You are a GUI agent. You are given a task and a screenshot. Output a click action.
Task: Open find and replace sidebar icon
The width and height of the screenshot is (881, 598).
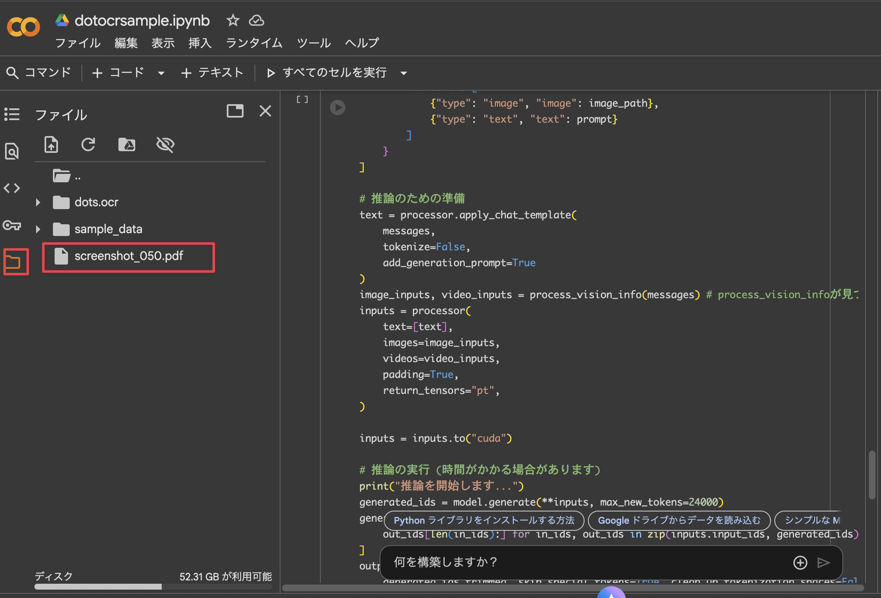pos(12,151)
